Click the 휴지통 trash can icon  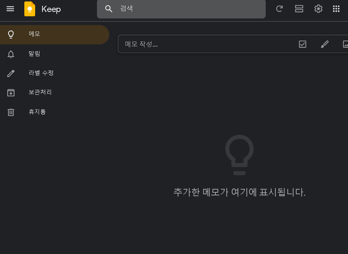[x=11, y=112]
